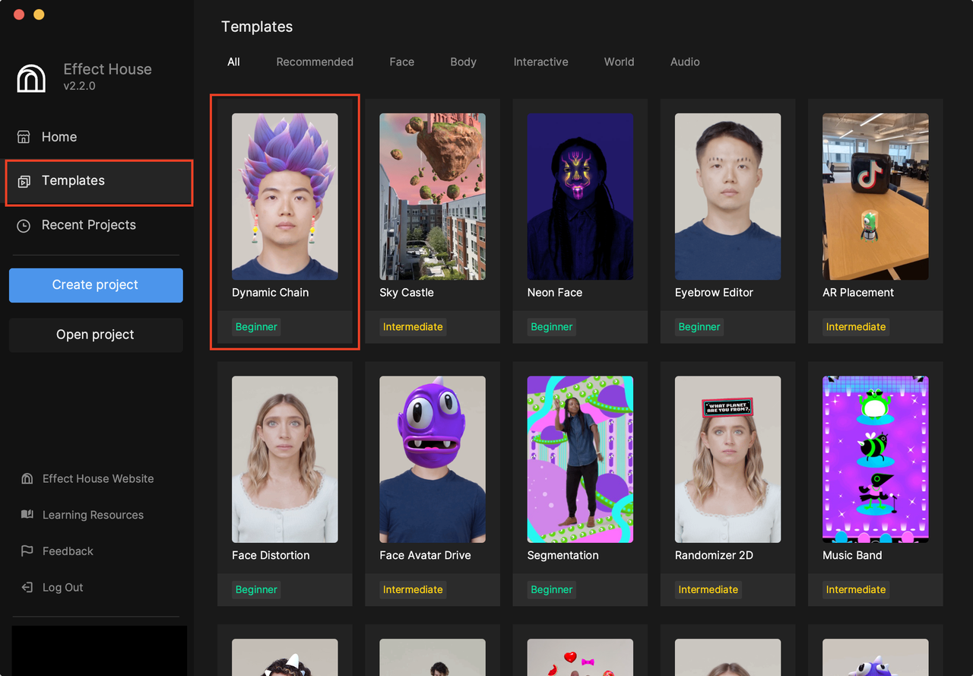Click the Intermediate tag under Sky Castle
The width and height of the screenshot is (973, 676).
point(413,327)
